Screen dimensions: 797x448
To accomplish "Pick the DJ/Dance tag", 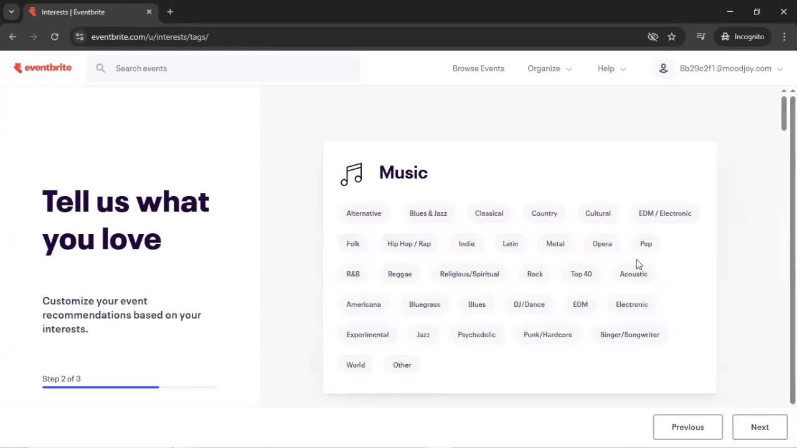I will [529, 304].
